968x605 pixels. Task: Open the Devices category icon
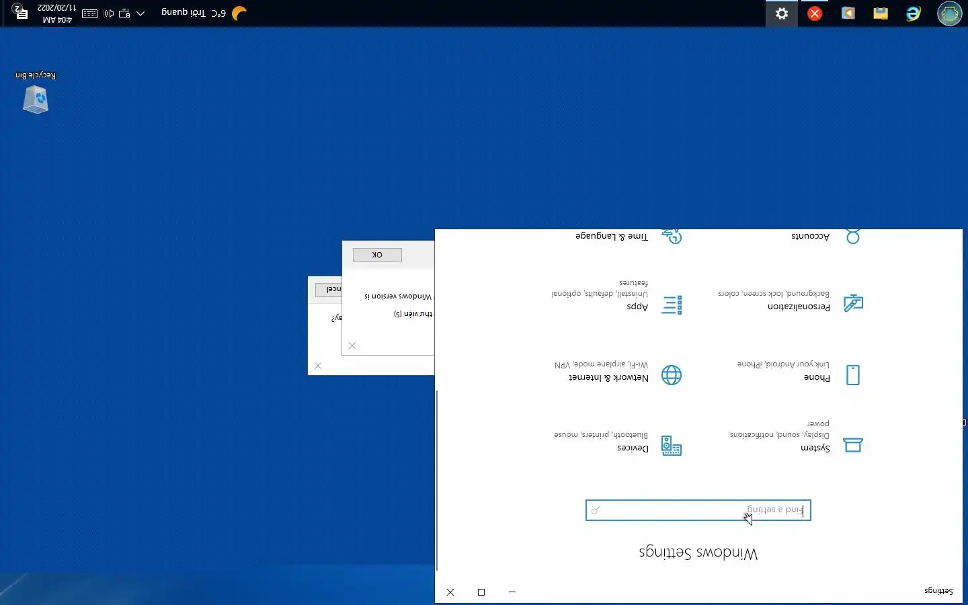(672, 446)
